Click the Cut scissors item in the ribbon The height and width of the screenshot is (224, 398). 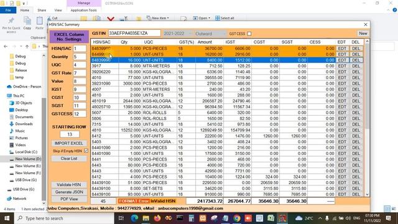tap(52, 18)
